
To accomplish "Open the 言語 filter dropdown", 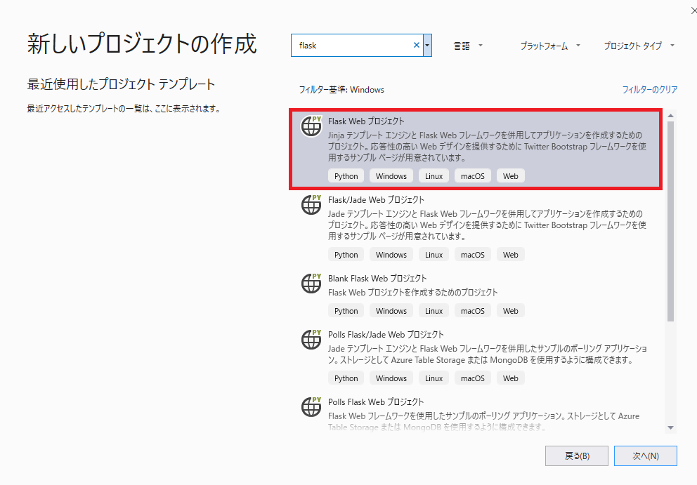I will point(468,46).
